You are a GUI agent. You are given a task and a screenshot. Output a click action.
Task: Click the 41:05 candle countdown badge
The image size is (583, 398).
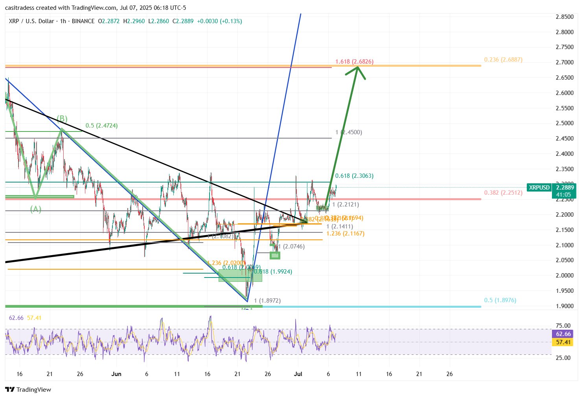564,194
